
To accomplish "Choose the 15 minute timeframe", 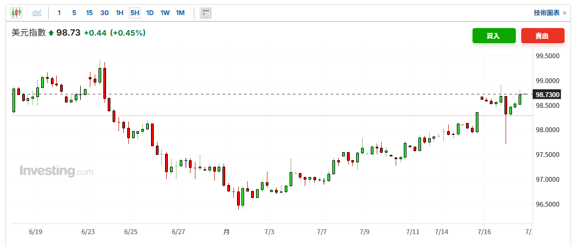I will click(89, 13).
